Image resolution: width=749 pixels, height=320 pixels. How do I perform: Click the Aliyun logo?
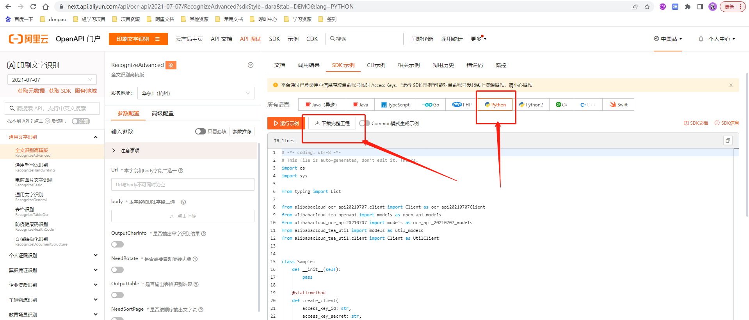pos(28,39)
